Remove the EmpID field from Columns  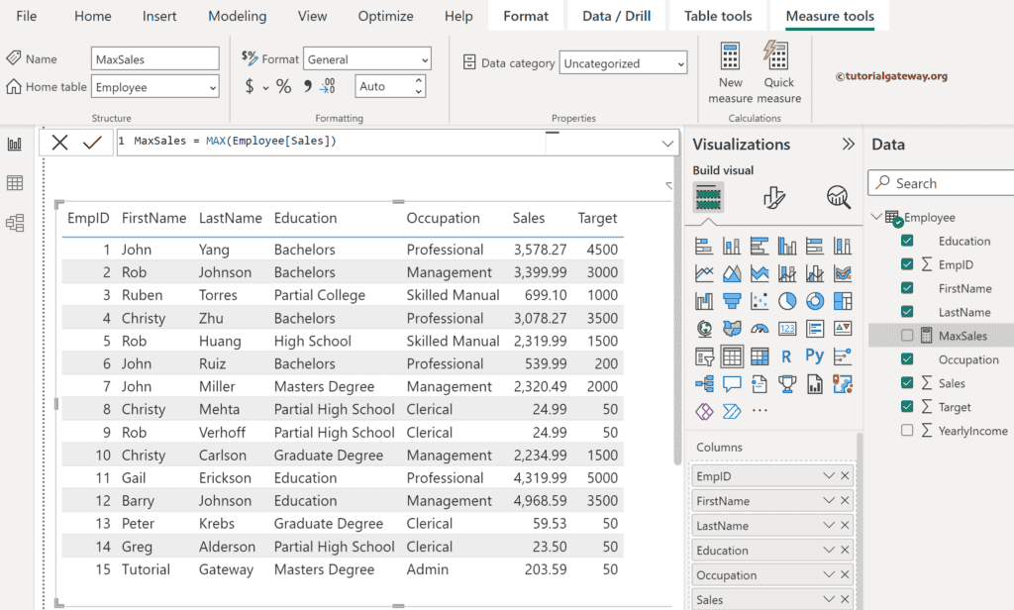point(845,476)
